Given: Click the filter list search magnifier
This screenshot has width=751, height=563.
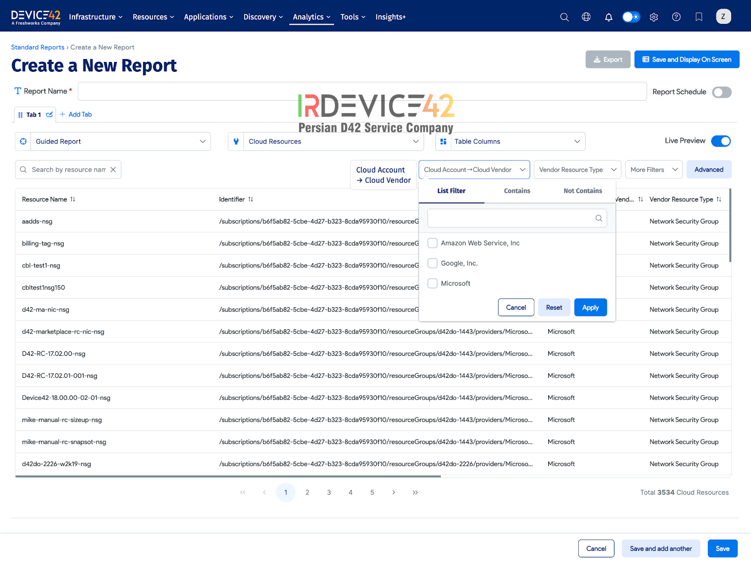Looking at the screenshot, I should point(599,218).
